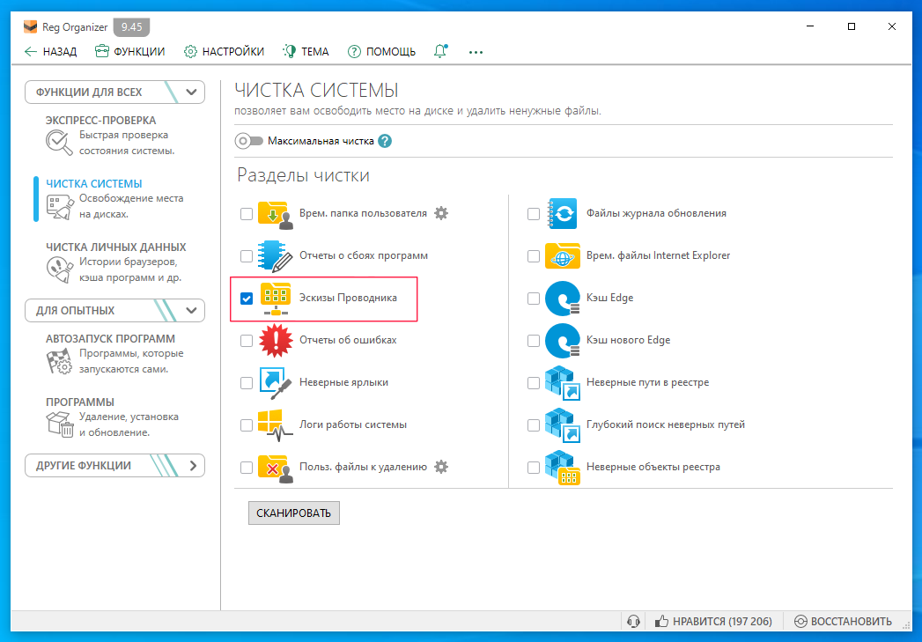Viewport: 922px width, 642px height.
Task: Tick the Неверные объекты реестра checkbox
Action: pyautogui.click(x=533, y=468)
